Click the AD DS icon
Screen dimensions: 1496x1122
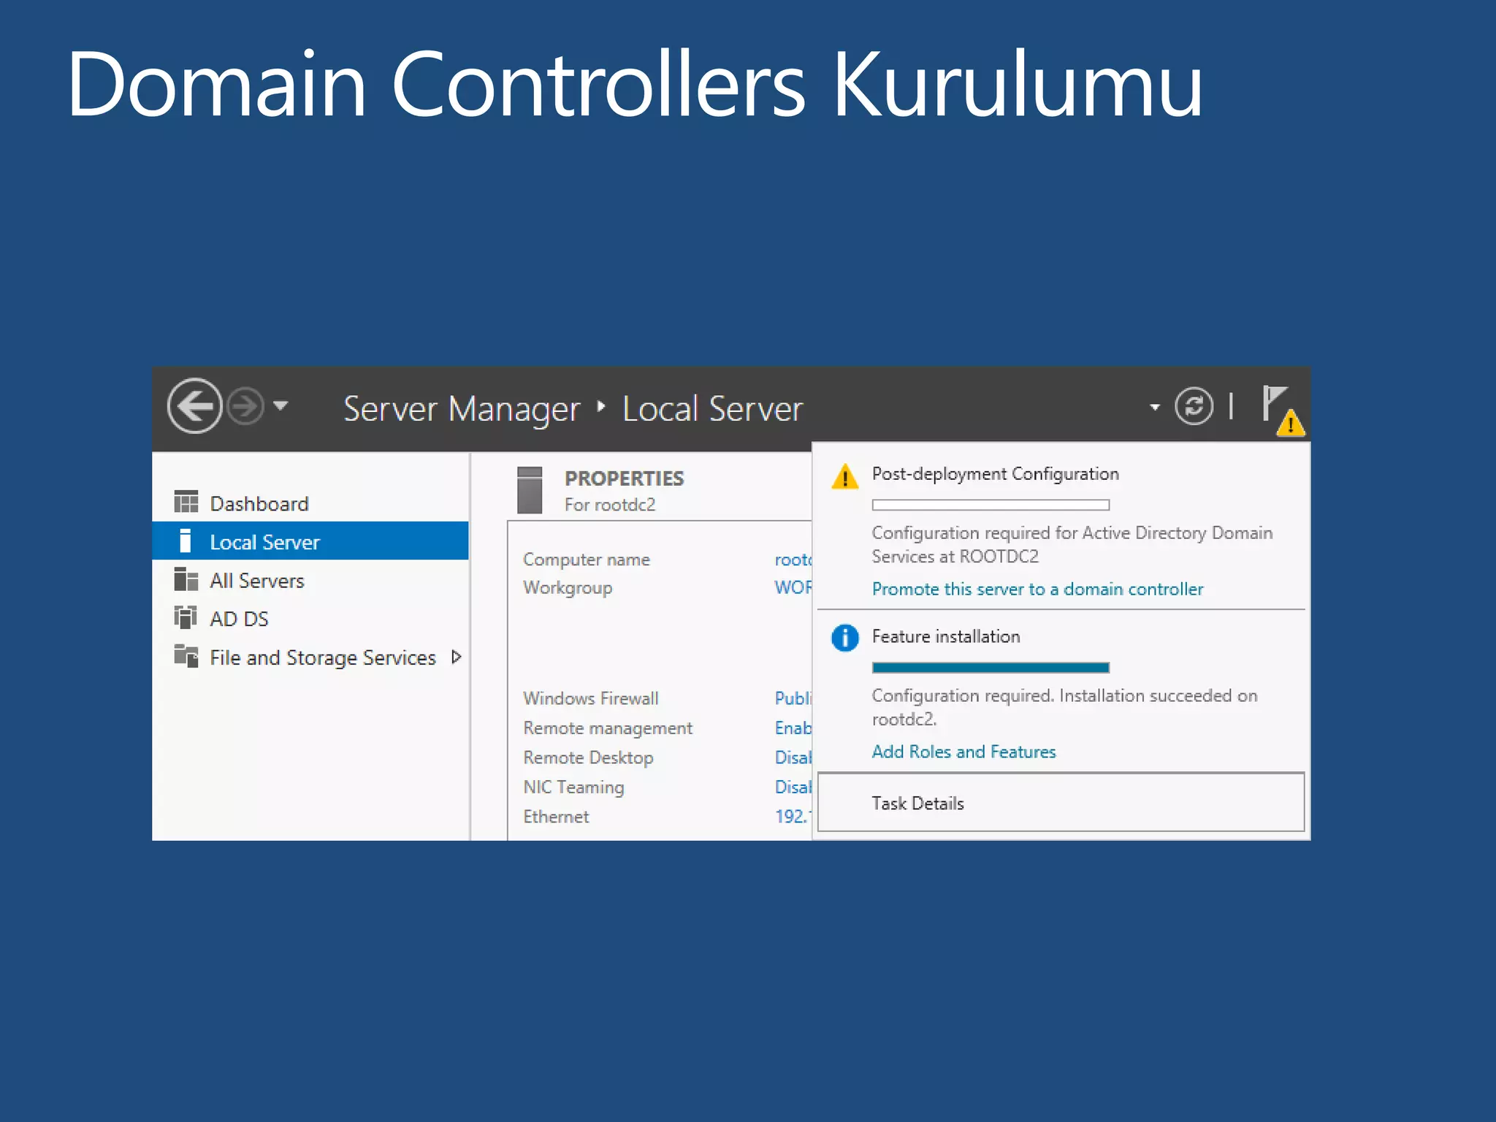(186, 617)
